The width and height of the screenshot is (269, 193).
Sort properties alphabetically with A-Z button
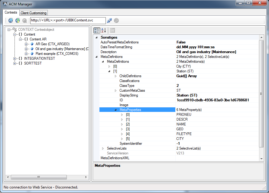click(x=104, y=30)
